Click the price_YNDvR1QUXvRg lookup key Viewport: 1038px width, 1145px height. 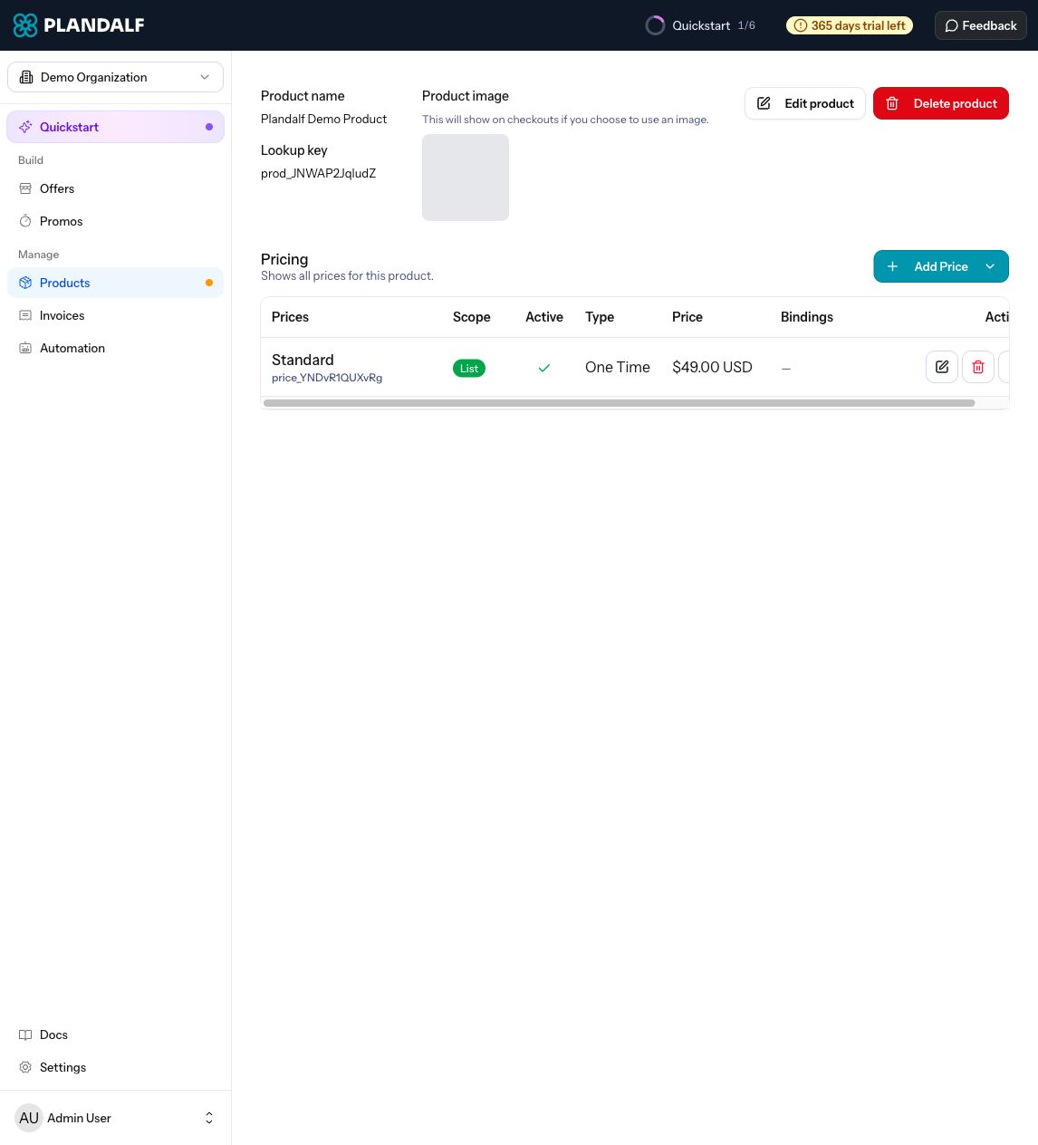(327, 378)
